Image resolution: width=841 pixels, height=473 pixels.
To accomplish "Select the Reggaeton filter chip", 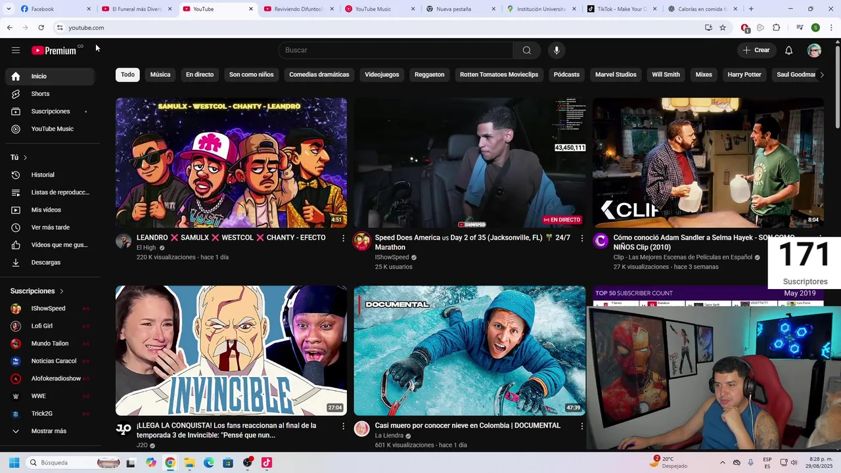I will pyautogui.click(x=430, y=75).
